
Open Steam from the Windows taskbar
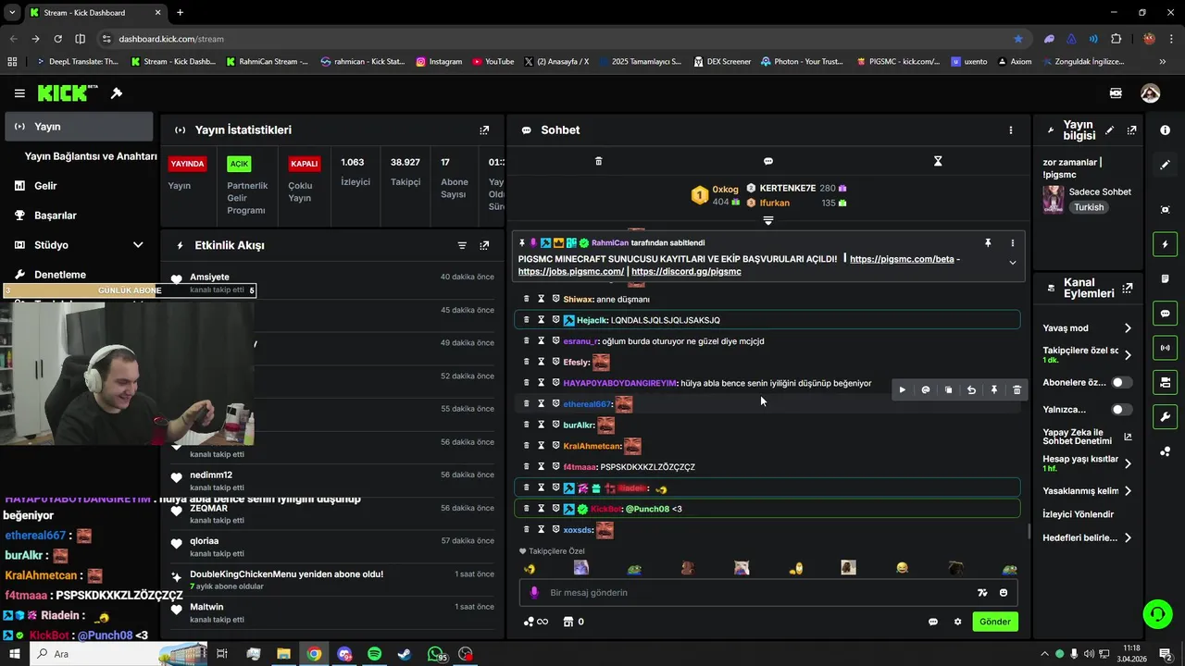click(405, 654)
